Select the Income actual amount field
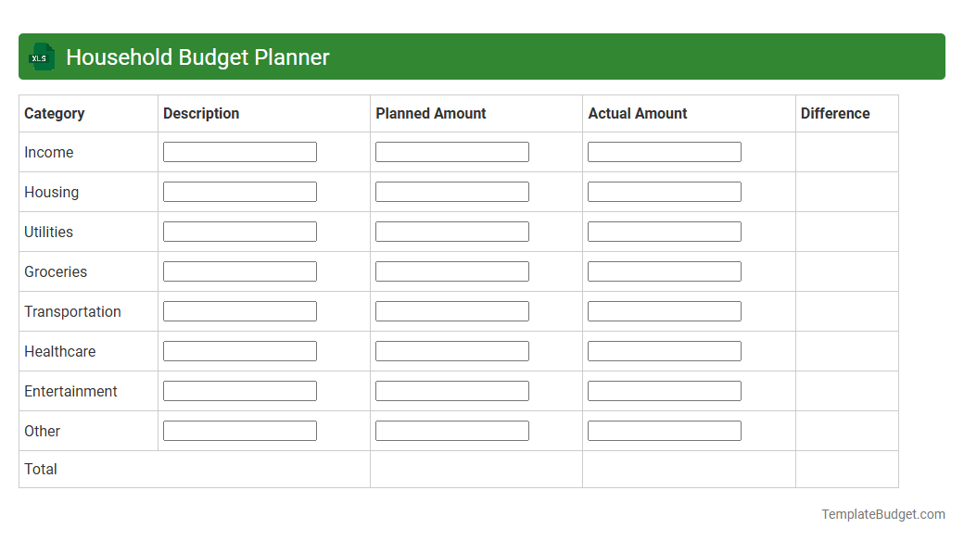This screenshot has height=541, width=964. [664, 151]
